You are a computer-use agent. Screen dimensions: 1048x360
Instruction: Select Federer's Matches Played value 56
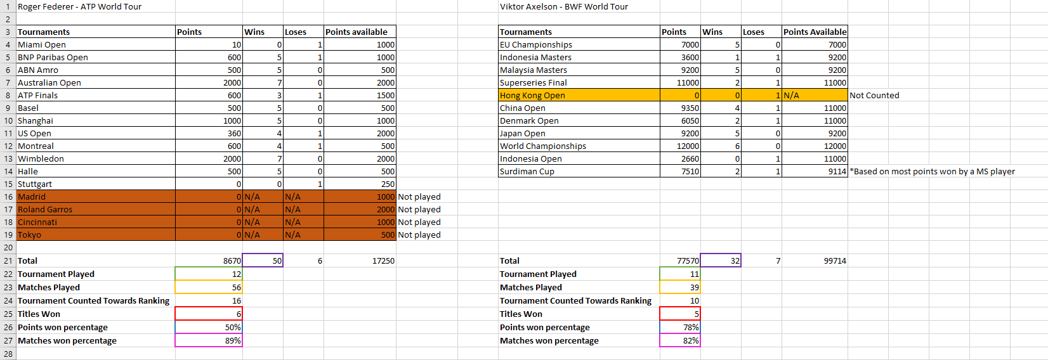tap(209, 287)
